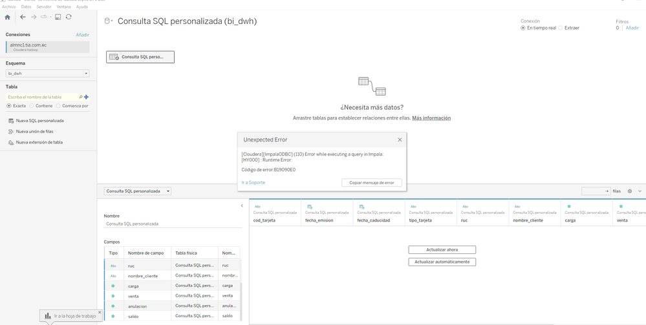Select Exacta table match option
This screenshot has width=646, height=325.
(x=10, y=106)
